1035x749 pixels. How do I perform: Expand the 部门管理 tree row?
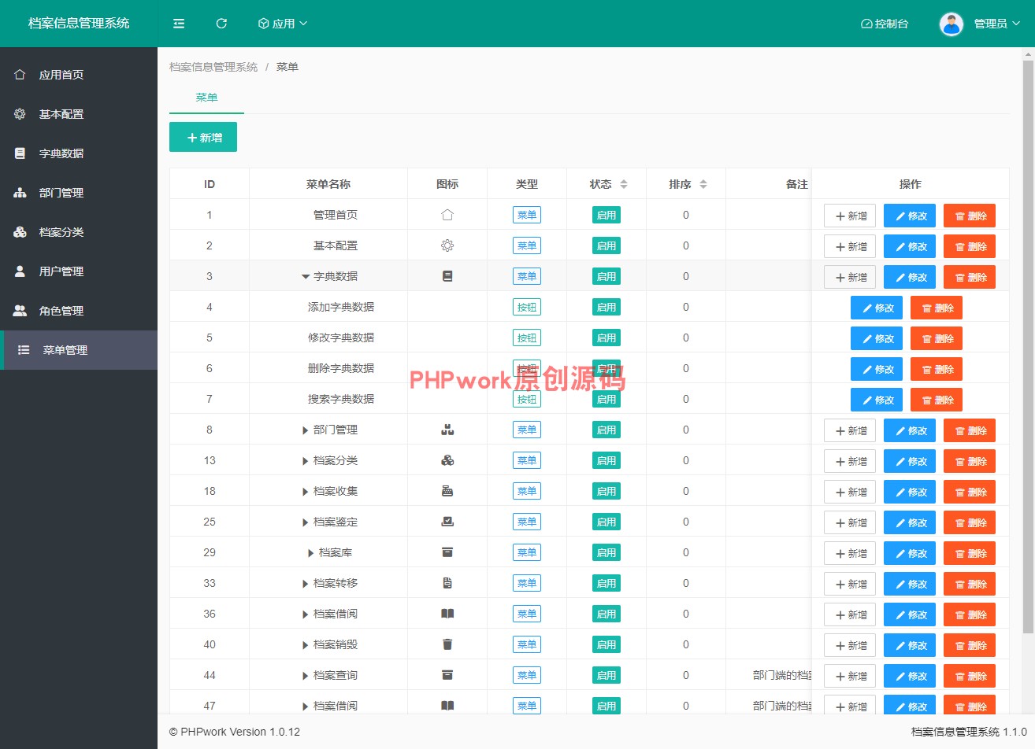point(306,430)
